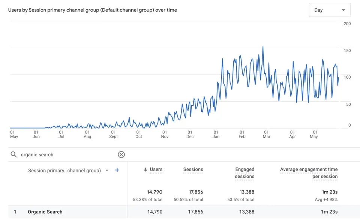Click the Organic Search row Engaged sessions 13,388

point(247,212)
